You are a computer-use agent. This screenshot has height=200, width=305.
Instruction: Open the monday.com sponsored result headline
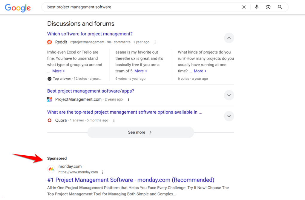pos(131,180)
